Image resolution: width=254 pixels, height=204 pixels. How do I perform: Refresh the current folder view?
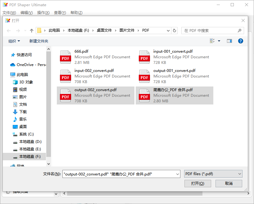(174, 30)
